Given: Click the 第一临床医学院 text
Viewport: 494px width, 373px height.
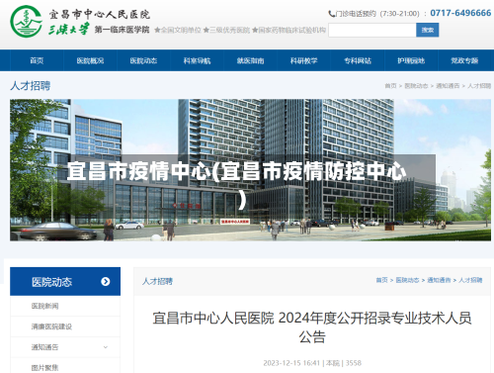Looking at the screenshot, I should coord(123,30).
